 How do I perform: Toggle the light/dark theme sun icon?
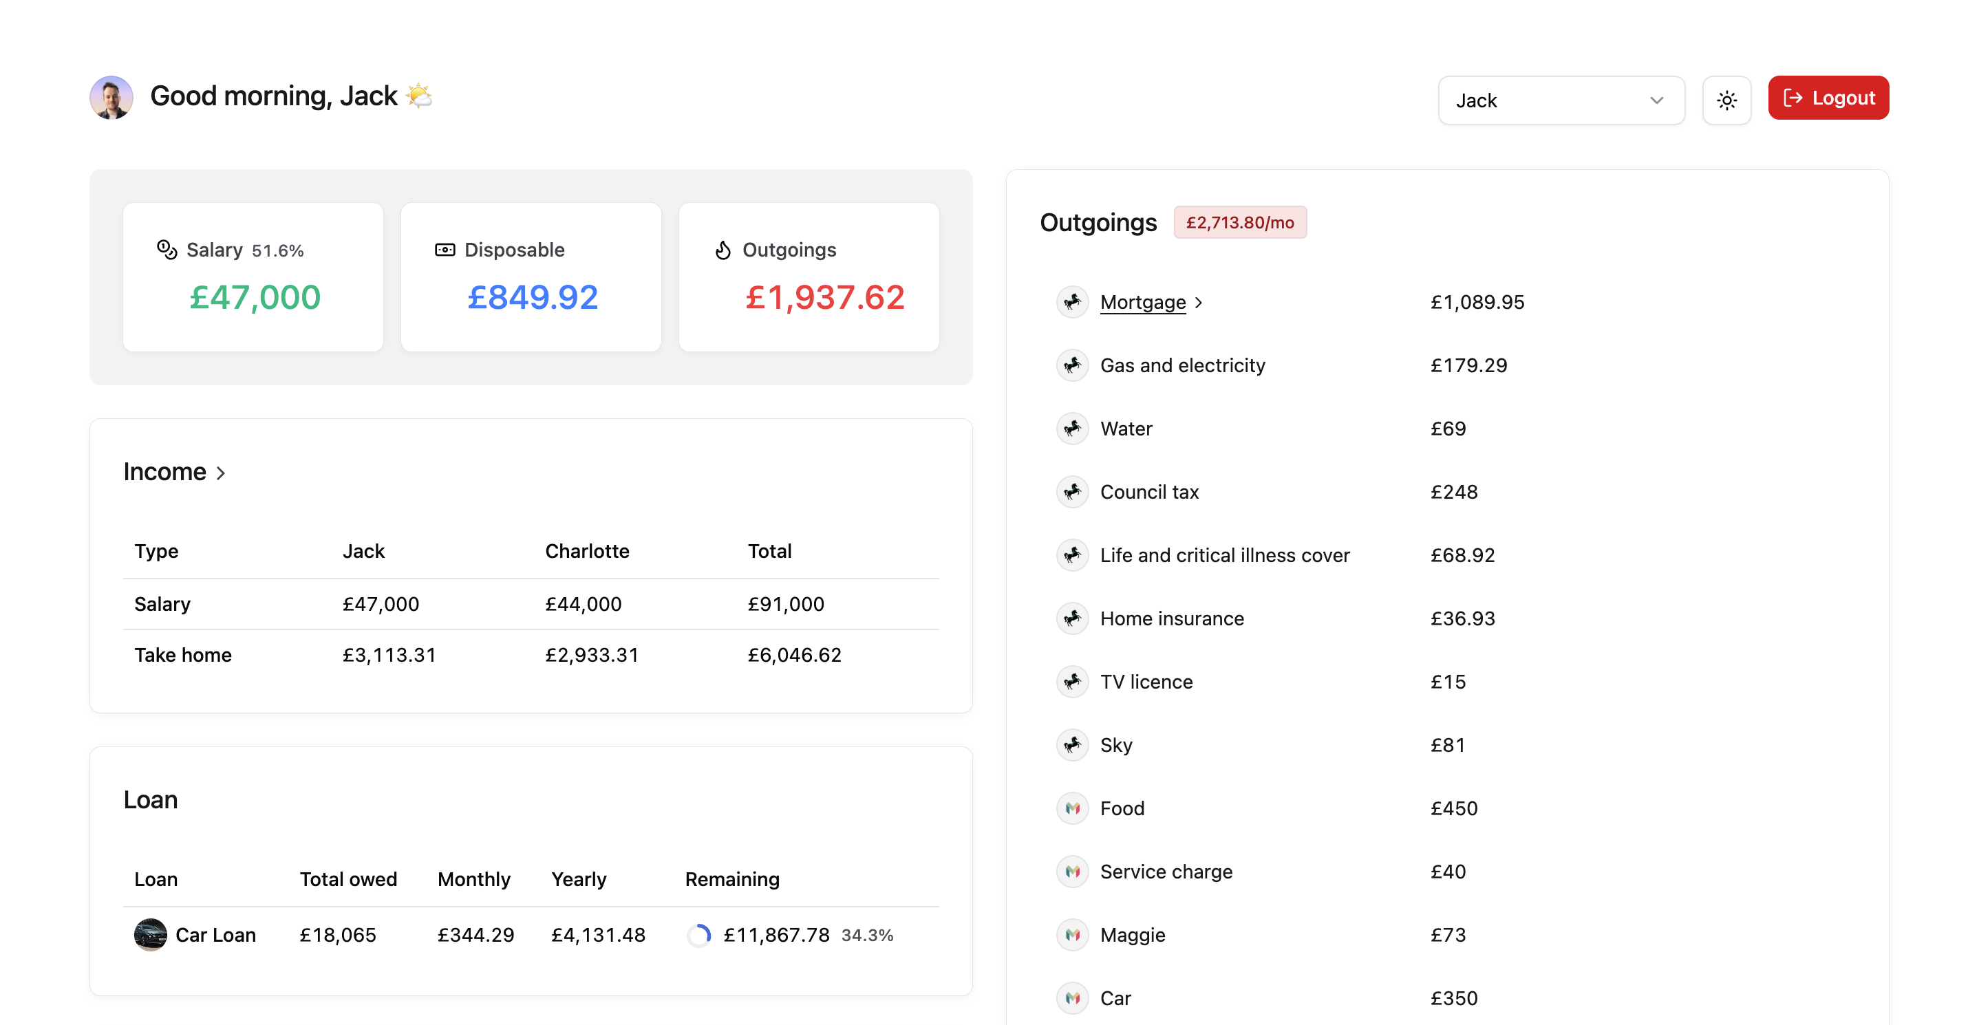[x=1727, y=100]
